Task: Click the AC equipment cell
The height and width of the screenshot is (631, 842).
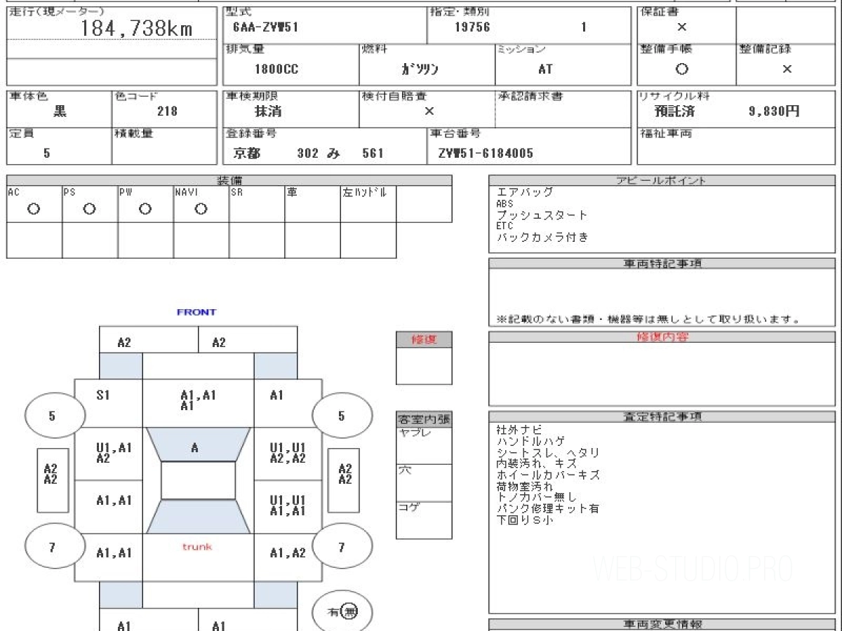Action: coord(34,204)
